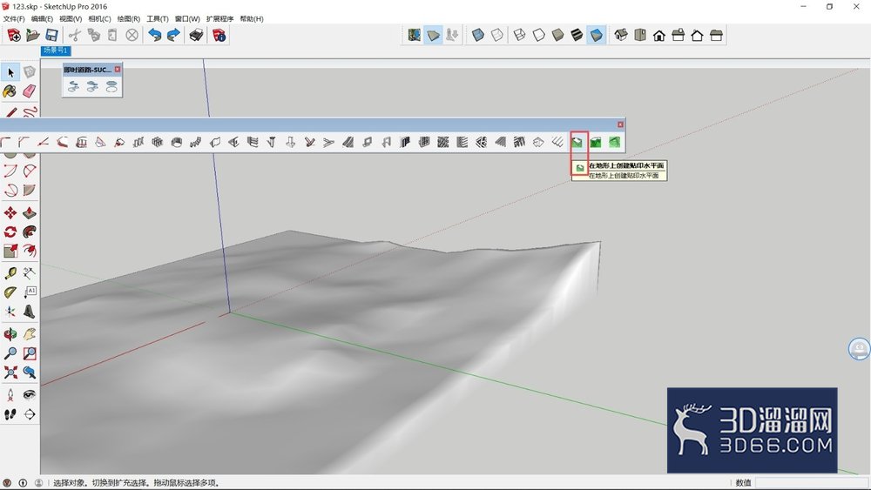Screen dimensions: 871x490
Task: Open the 文件(F) menu
Action: 14,19
